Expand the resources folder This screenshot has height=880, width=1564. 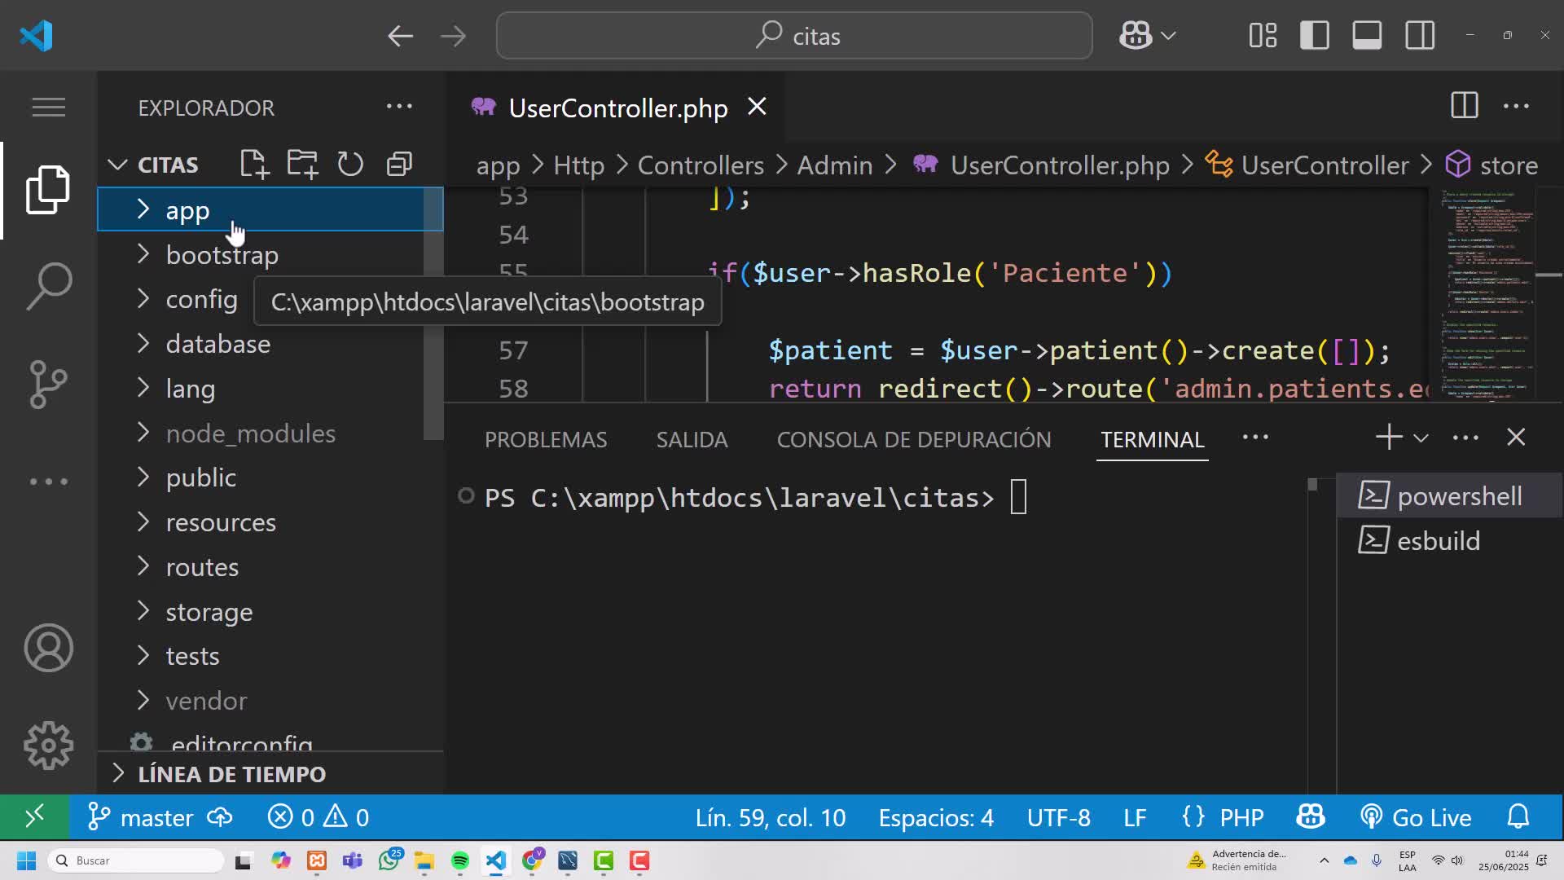click(270, 522)
